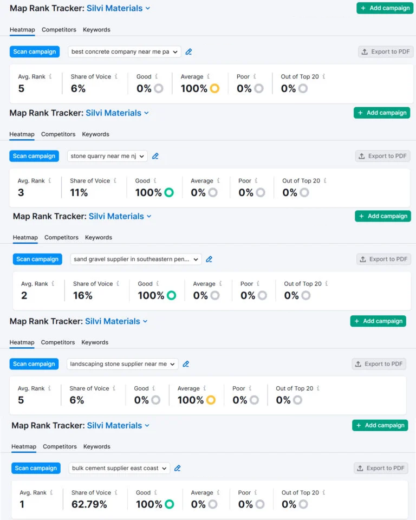The width and height of the screenshot is (416, 520).
Task: Open the 'bulk cement supplier east coast' dropdown
Action: coord(120,468)
